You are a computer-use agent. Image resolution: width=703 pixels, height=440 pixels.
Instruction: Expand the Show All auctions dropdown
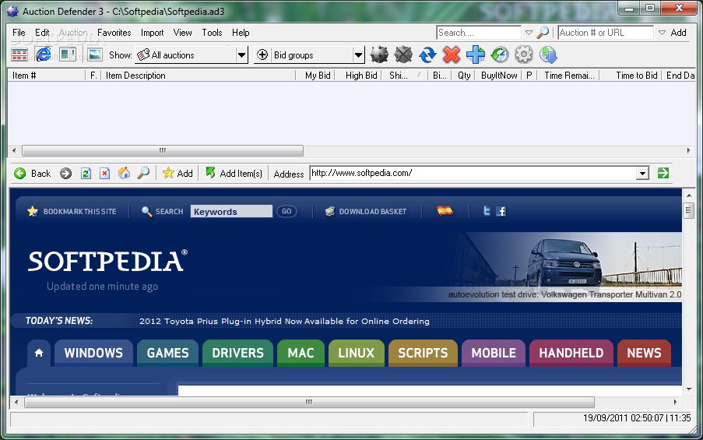(241, 55)
